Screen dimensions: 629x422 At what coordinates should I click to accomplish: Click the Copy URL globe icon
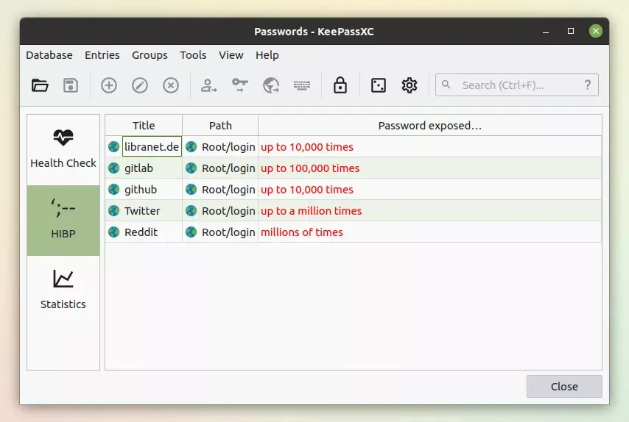[x=271, y=85]
